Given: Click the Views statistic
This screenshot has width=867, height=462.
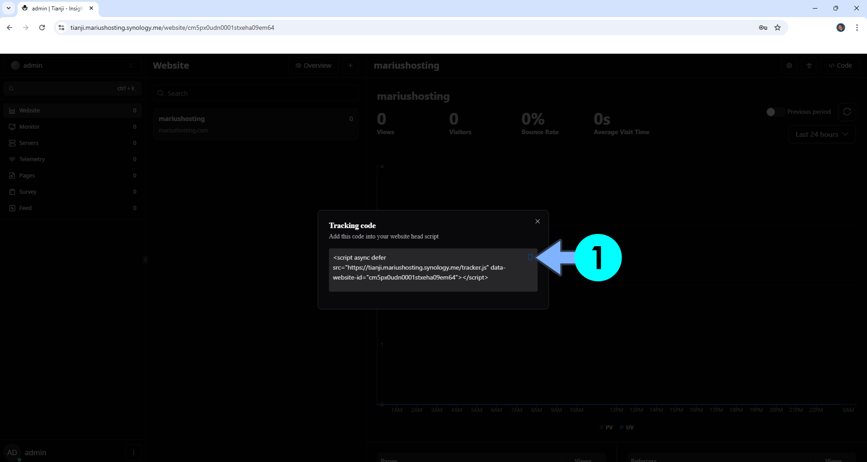Looking at the screenshot, I should point(385,124).
